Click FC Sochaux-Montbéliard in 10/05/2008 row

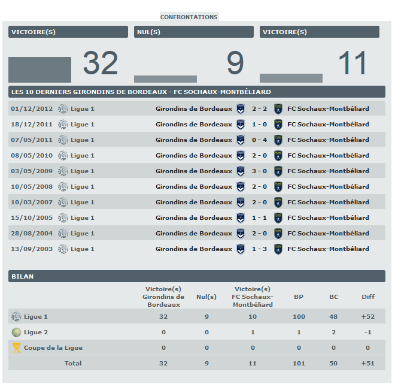point(328,187)
